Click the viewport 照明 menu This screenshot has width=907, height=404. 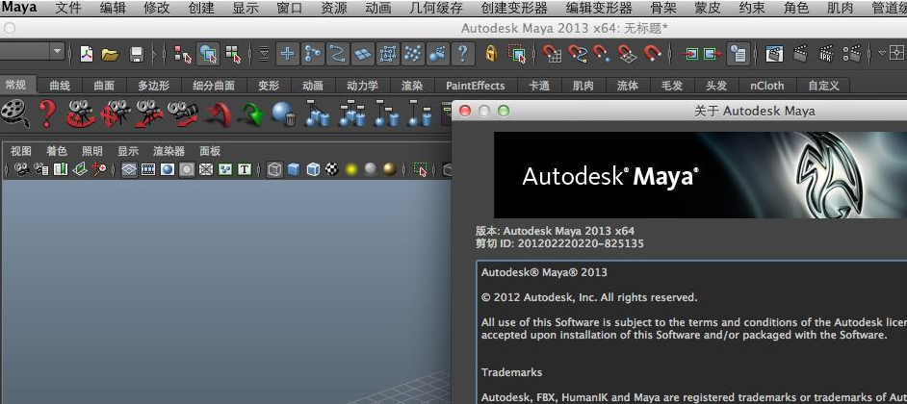click(92, 151)
